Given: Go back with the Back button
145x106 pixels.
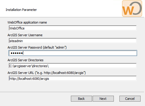Looking at the screenshot, I should pos(81,99).
